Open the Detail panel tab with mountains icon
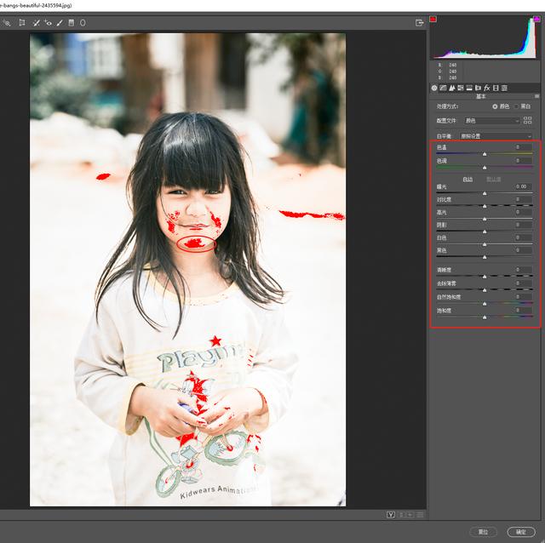Image resolution: width=545 pixels, height=543 pixels. tap(452, 88)
